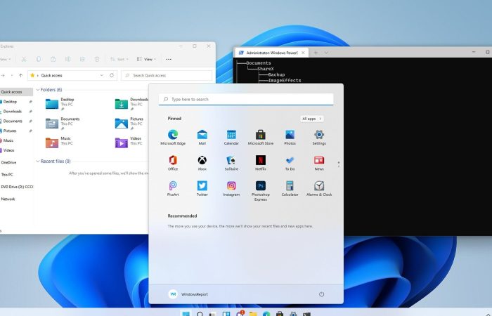This screenshot has height=316, width=492.
Task: Open the Sort dropdown in File Explorer
Action: (119, 59)
